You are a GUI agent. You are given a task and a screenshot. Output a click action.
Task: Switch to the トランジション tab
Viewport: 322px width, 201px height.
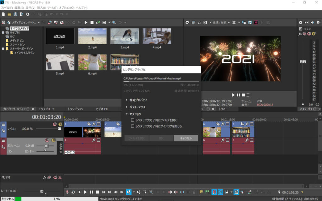click(75, 109)
